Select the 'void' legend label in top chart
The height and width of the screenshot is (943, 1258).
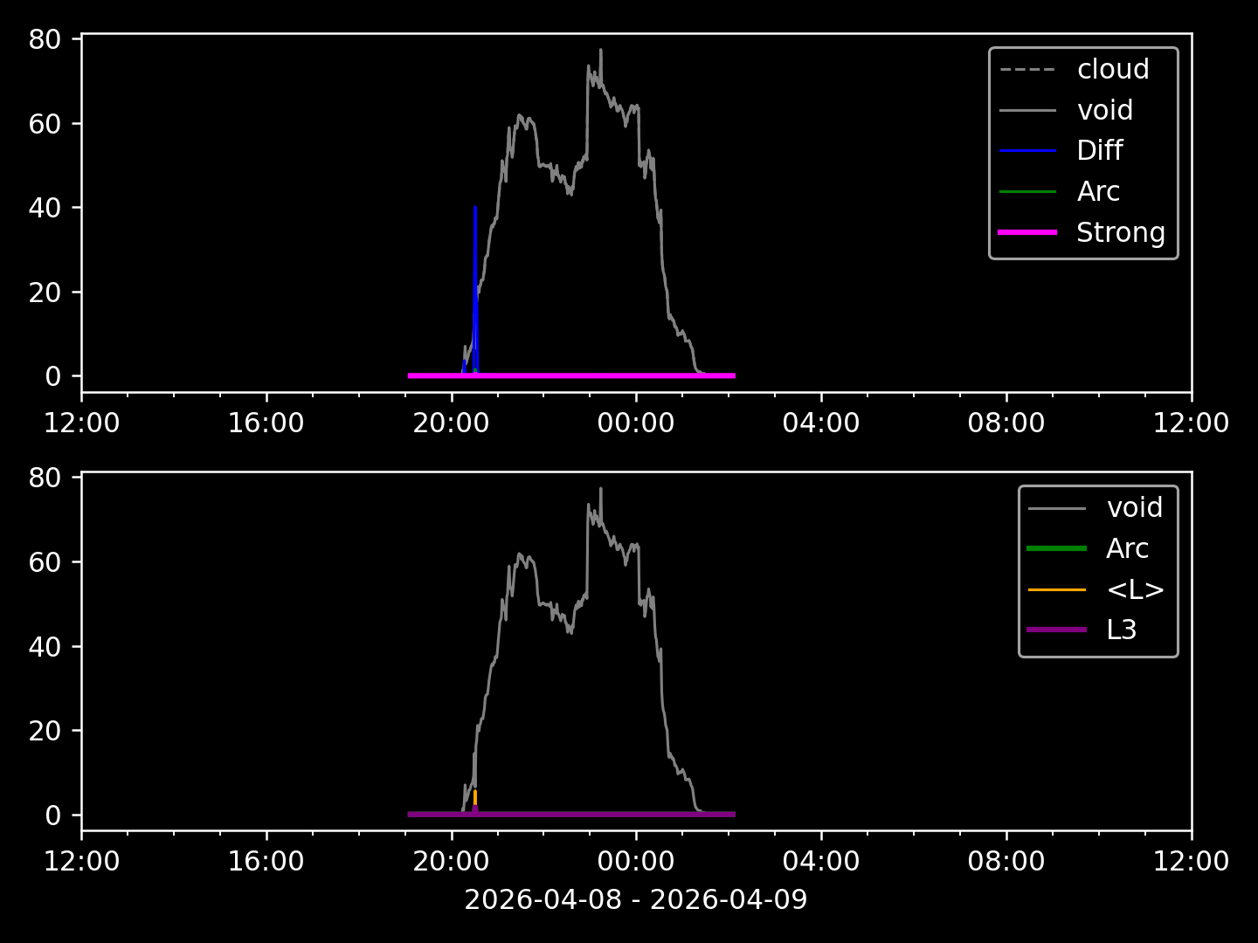coord(1104,110)
